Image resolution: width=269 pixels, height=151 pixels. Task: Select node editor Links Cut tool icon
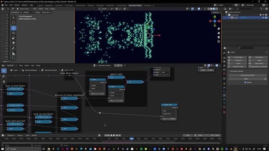(x=4, y=82)
